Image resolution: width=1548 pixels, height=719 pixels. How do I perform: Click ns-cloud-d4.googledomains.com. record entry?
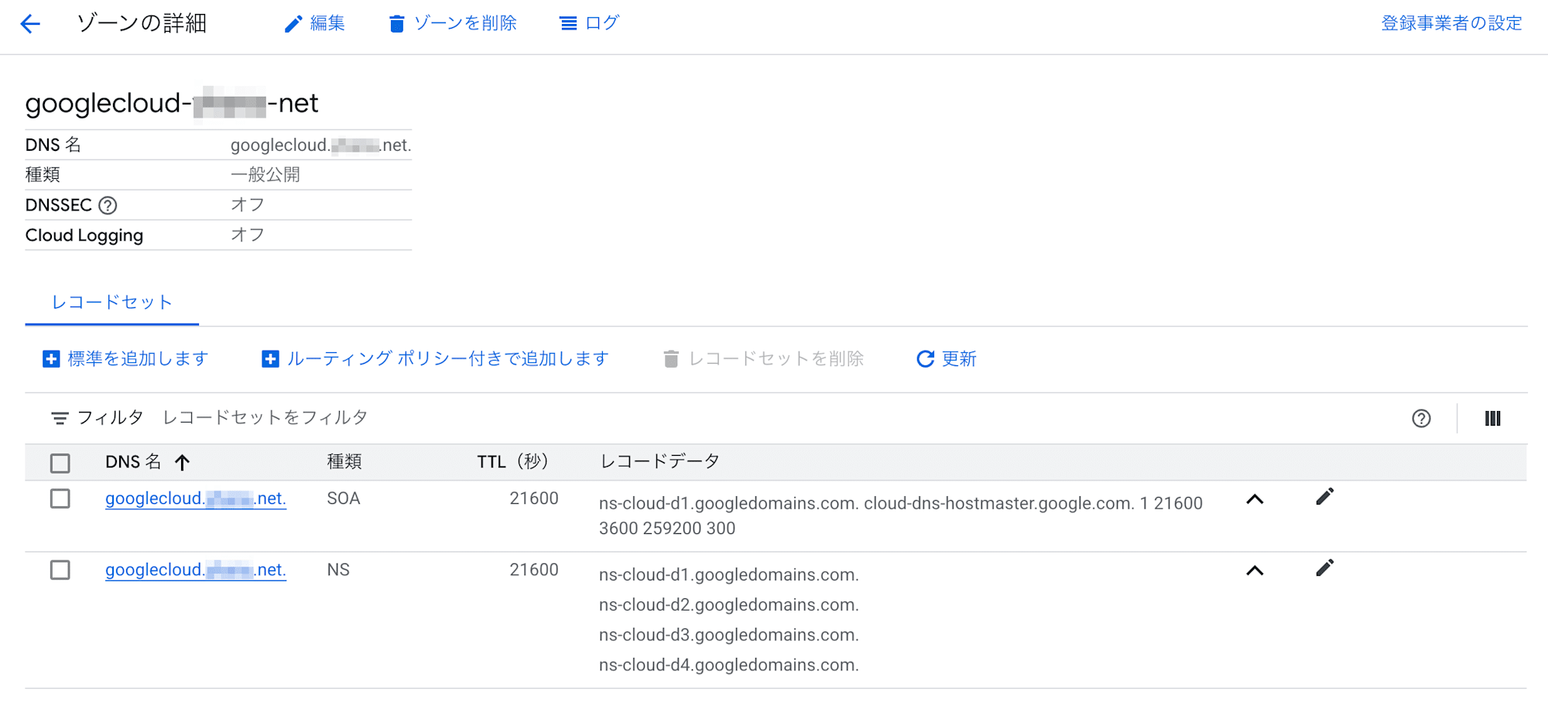click(729, 666)
